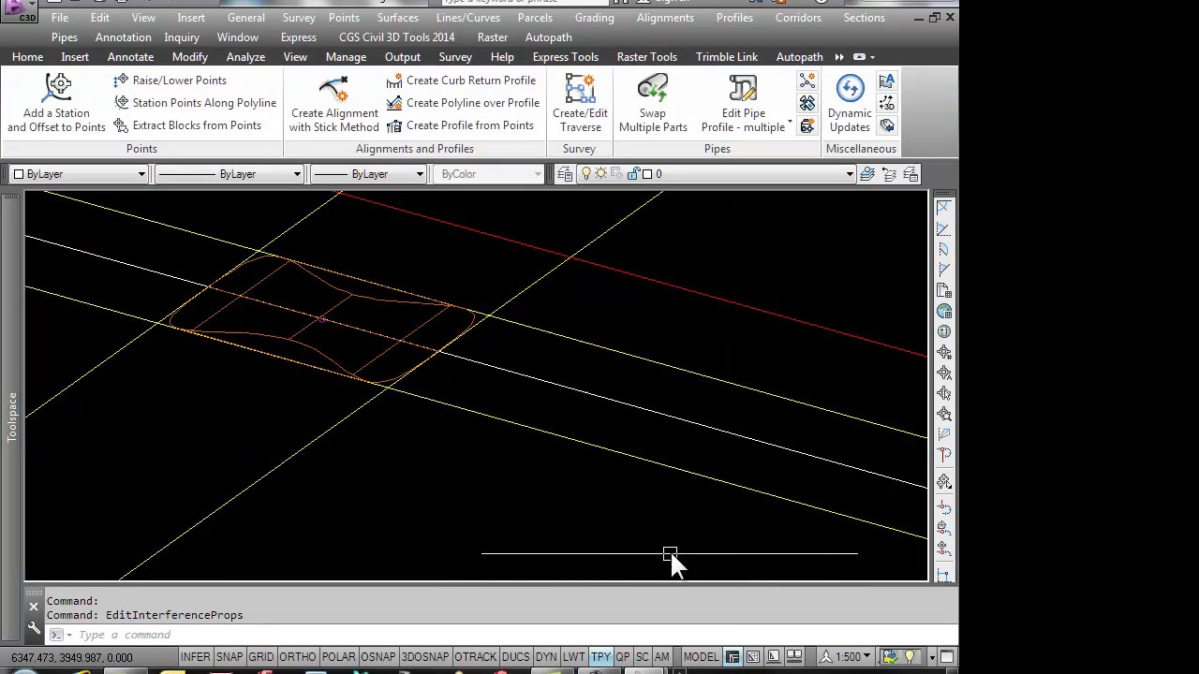Toggle the DYN dynamic input button
The width and height of the screenshot is (1199, 674).
click(x=546, y=657)
